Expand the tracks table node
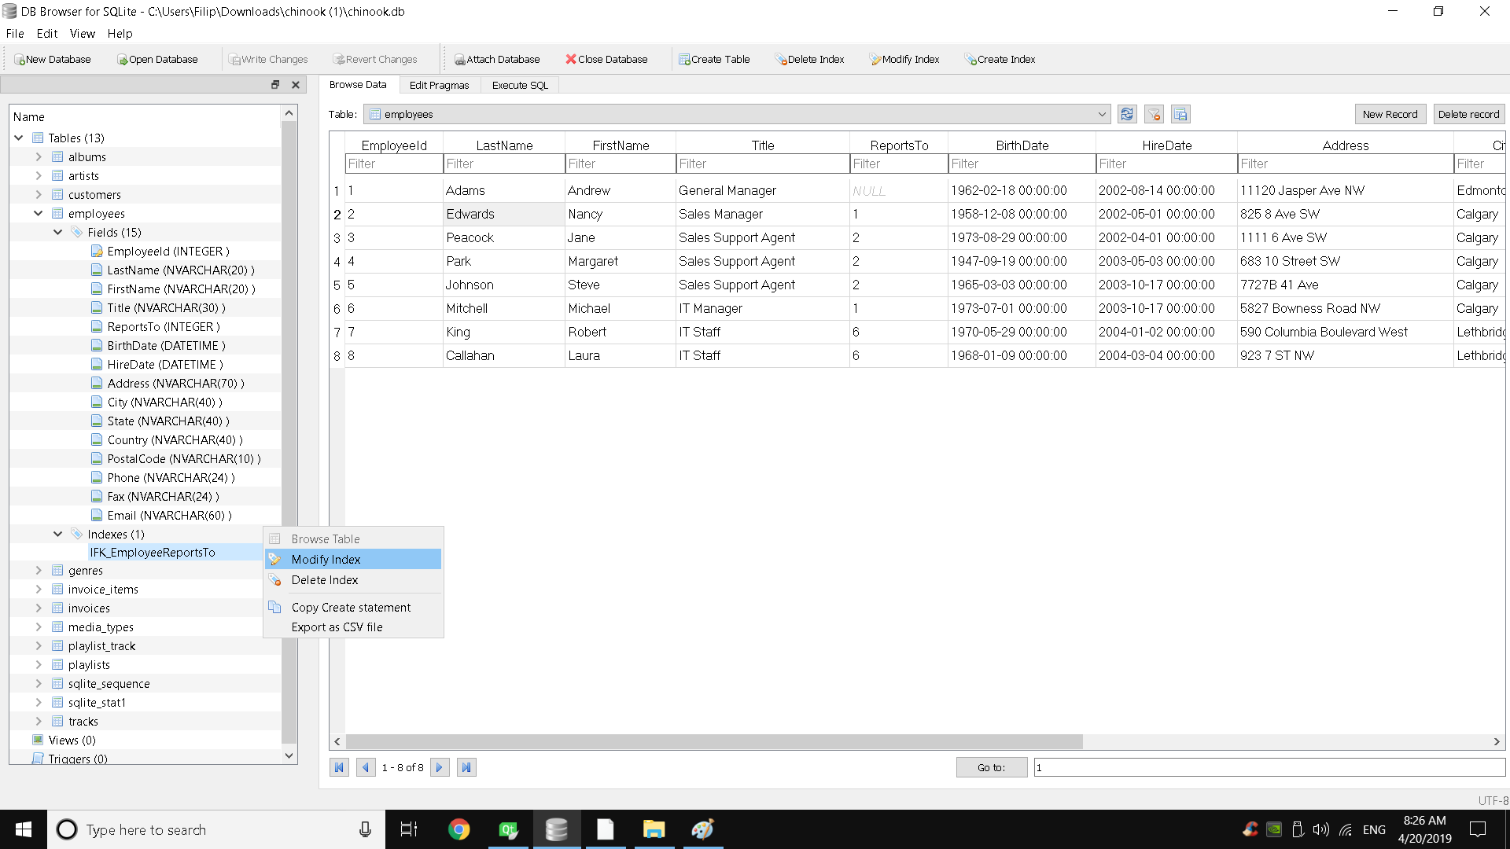The height and width of the screenshot is (849, 1510). 38,721
